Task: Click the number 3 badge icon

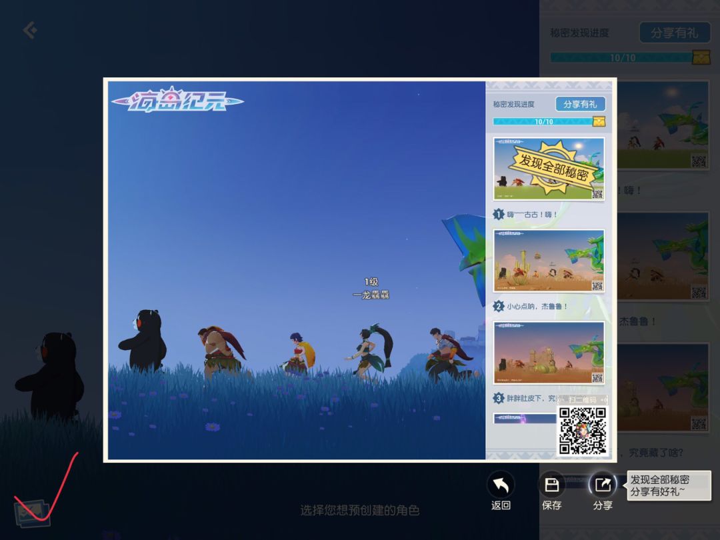Action: (499, 398)
